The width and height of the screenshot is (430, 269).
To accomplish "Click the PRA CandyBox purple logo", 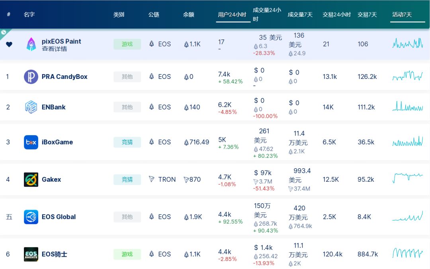I will (x=31, y=77).
